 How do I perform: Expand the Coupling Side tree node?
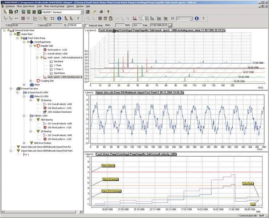30,81
